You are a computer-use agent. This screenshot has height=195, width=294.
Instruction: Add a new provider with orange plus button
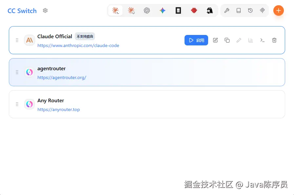tap(279, 10)
